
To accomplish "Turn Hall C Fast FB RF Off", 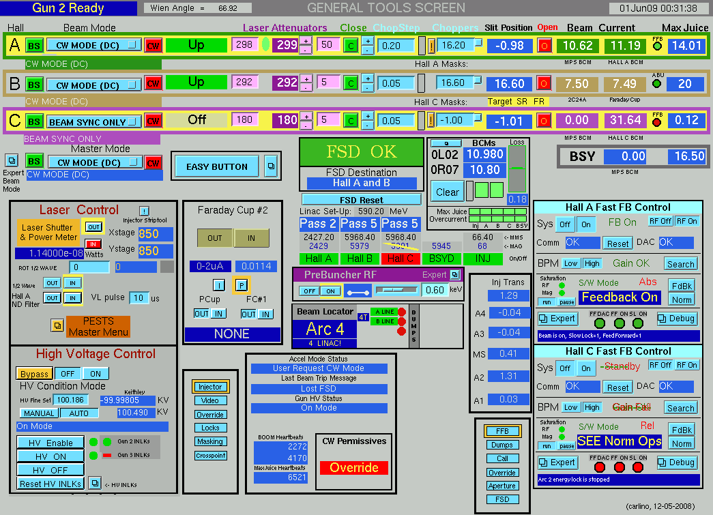I will coord(660,365).
